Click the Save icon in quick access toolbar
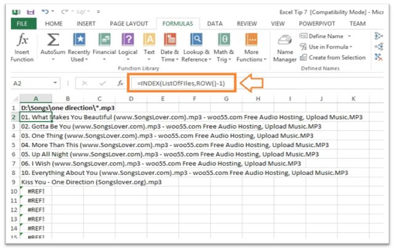 pos(30,12)
